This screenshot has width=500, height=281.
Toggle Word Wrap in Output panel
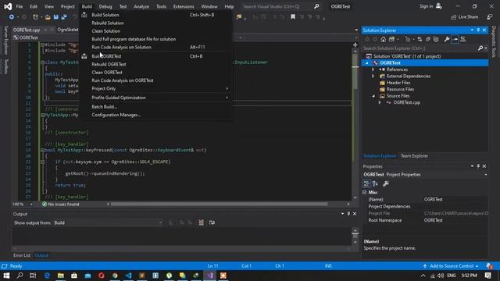(212, 222)
